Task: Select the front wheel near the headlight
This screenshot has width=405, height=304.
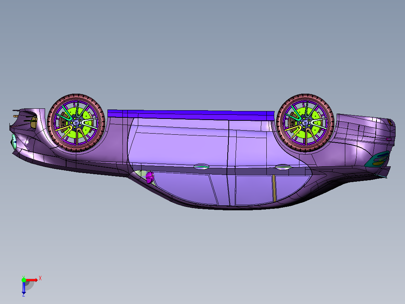Action: tap(76, 123)
